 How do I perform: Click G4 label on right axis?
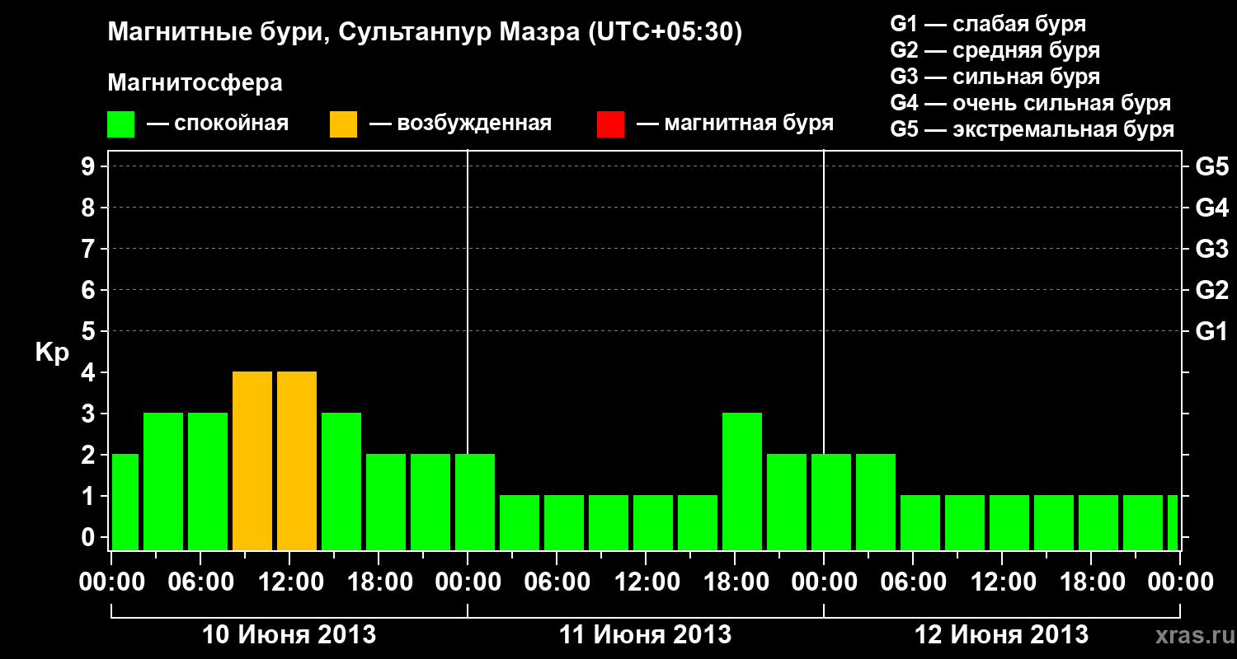click(x=1211, y=208)
